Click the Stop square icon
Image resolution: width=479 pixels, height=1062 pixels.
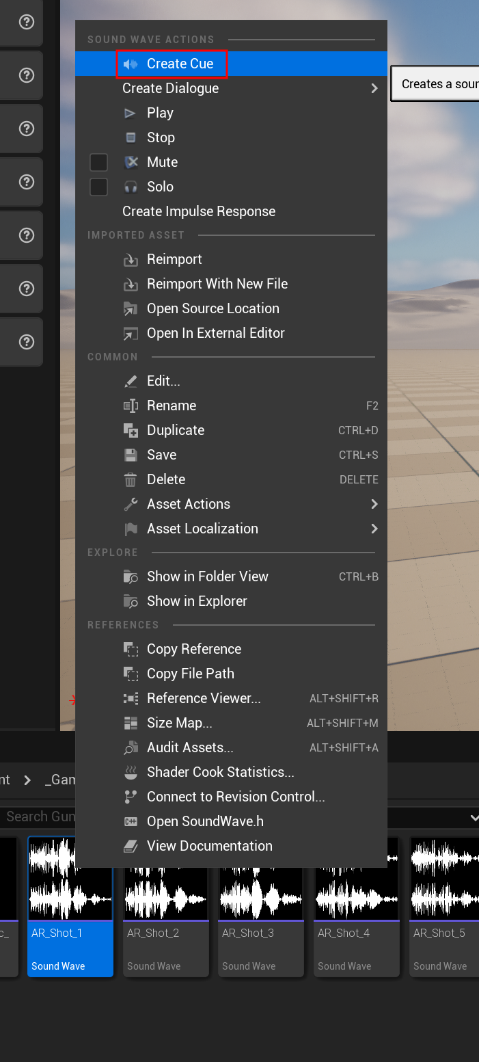click(131, 138)
